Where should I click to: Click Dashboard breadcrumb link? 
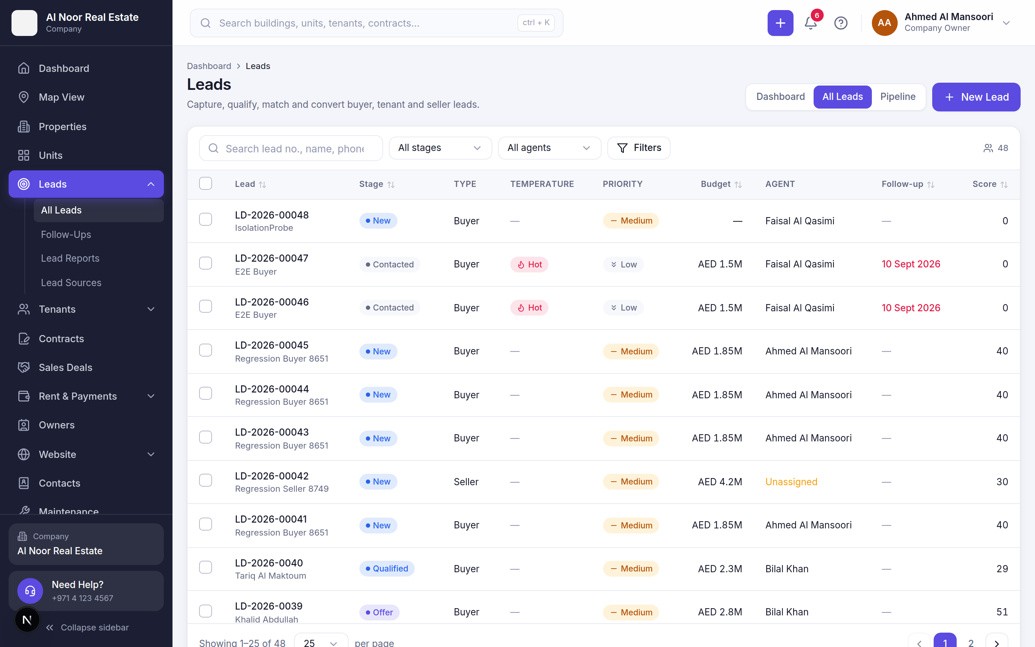[209, 66]
